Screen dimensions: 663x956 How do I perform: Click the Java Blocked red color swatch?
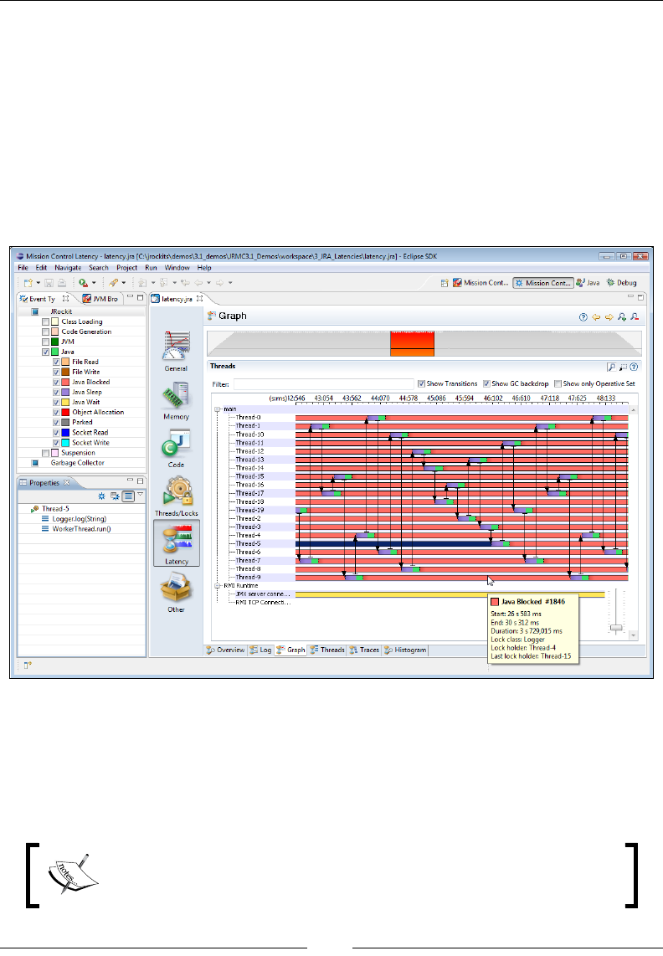click(x=65, y=383)
